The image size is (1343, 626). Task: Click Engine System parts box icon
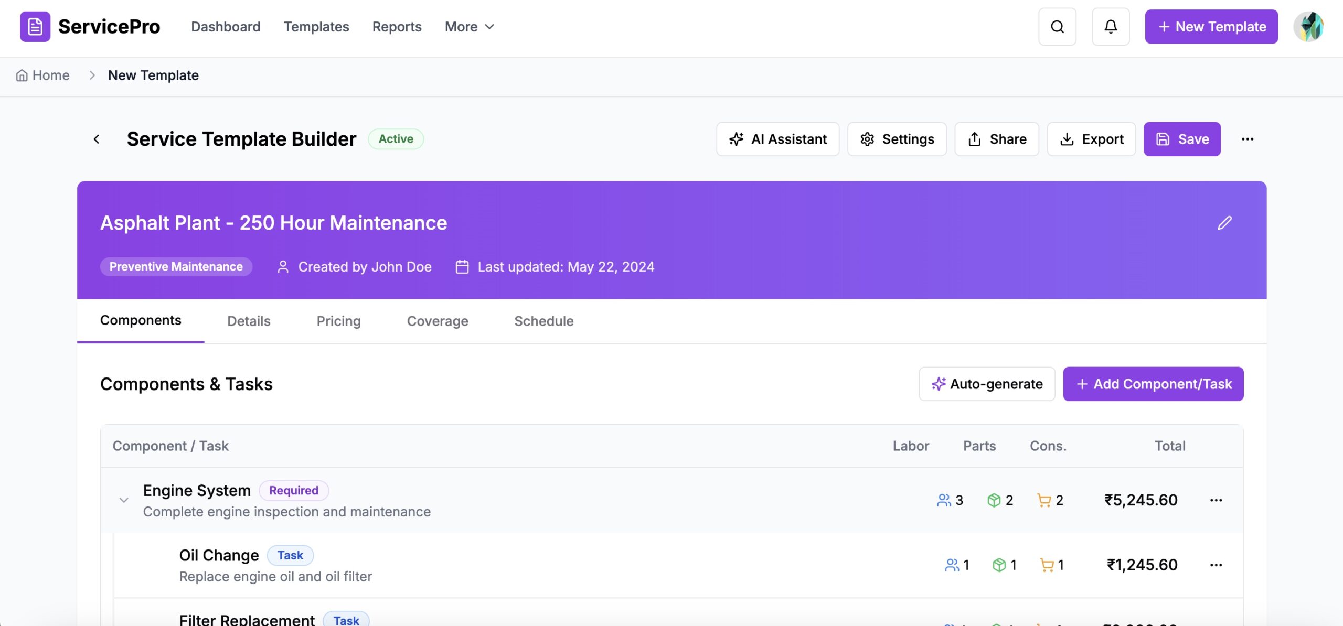point(994,500)
